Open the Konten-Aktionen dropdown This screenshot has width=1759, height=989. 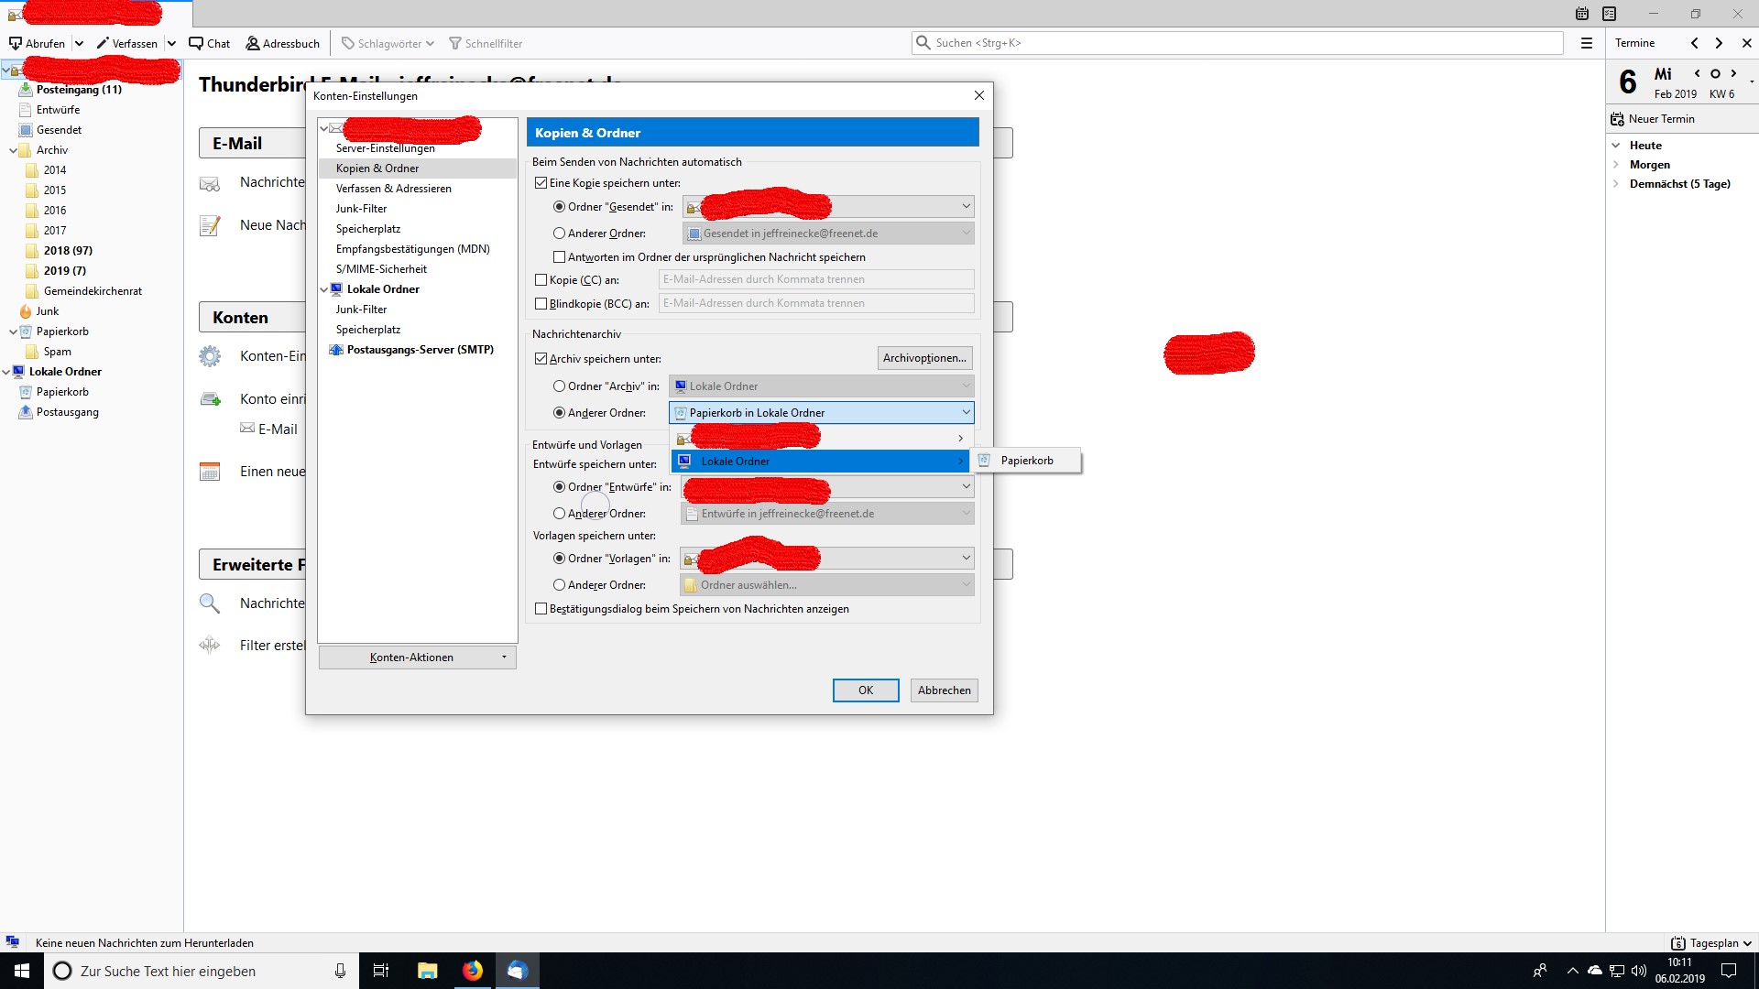(x=418, y=658)
